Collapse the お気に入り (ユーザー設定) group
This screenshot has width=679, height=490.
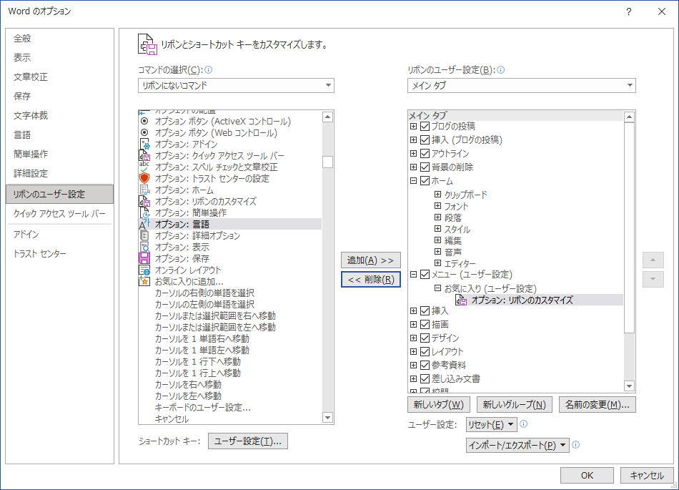point(438,288)
